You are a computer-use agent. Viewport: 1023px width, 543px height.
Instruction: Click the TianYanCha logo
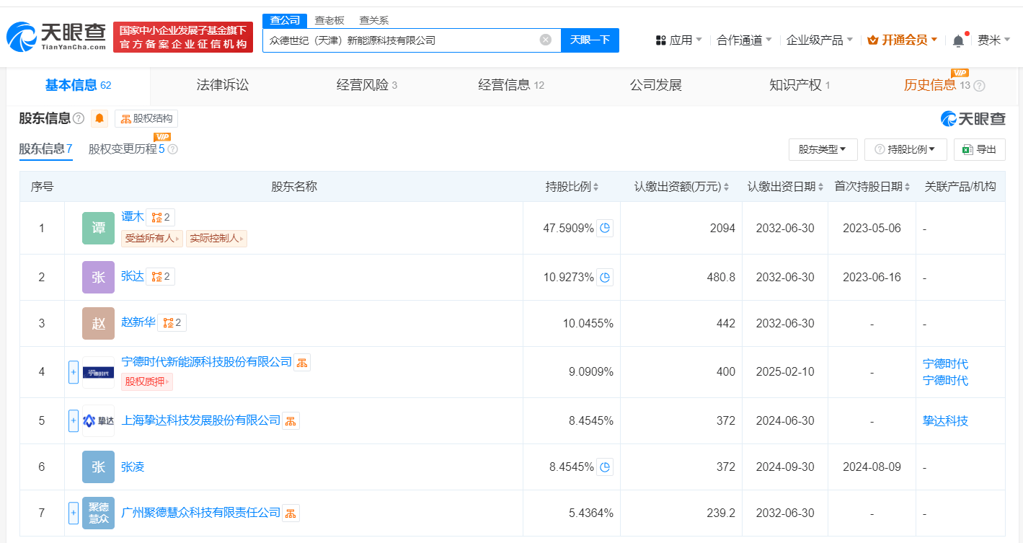(x=56, y=37)
